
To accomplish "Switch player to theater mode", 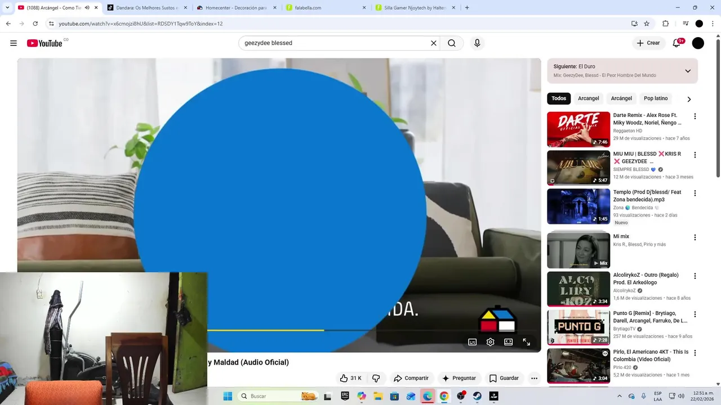I will [509, 342].
